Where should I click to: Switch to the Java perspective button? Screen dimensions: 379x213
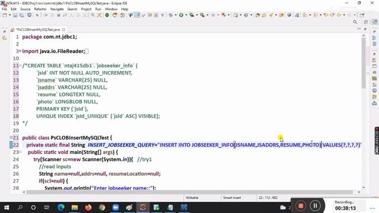[374, 22]
